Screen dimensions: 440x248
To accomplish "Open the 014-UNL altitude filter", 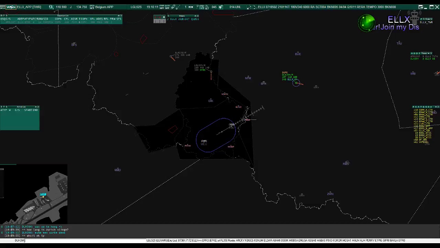I will (235, 7).
